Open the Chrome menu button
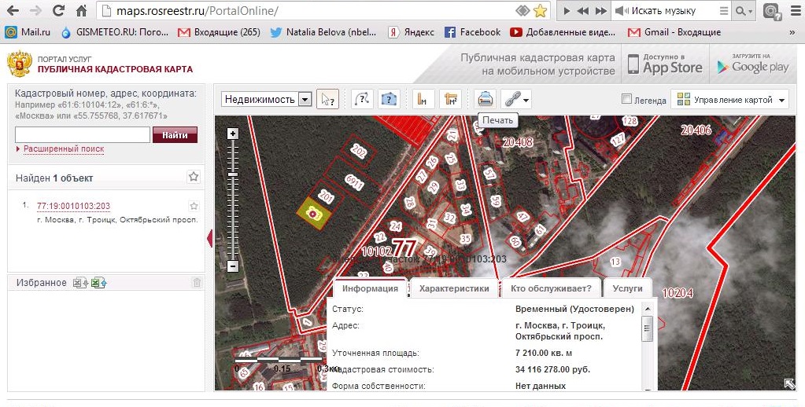The image size is (805, 407). pyautogui.click(x=796, y=11)
